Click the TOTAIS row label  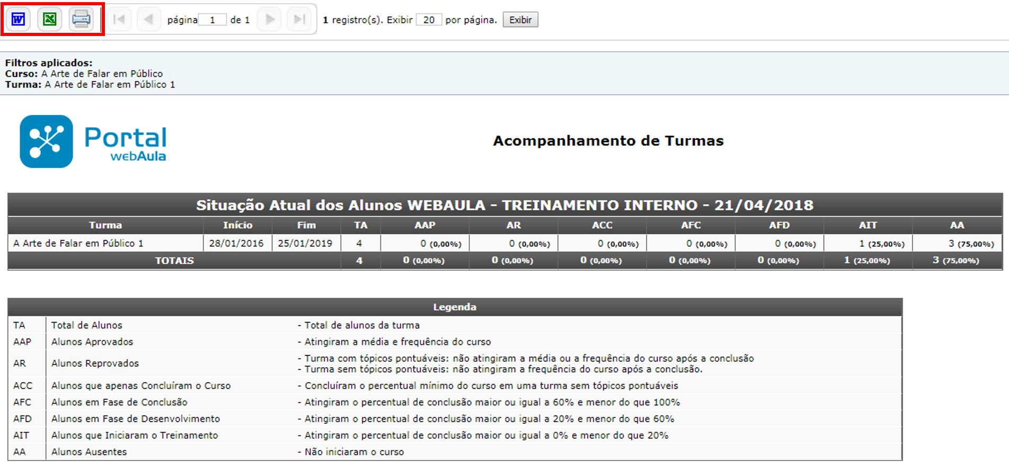[x=174, y=261]
